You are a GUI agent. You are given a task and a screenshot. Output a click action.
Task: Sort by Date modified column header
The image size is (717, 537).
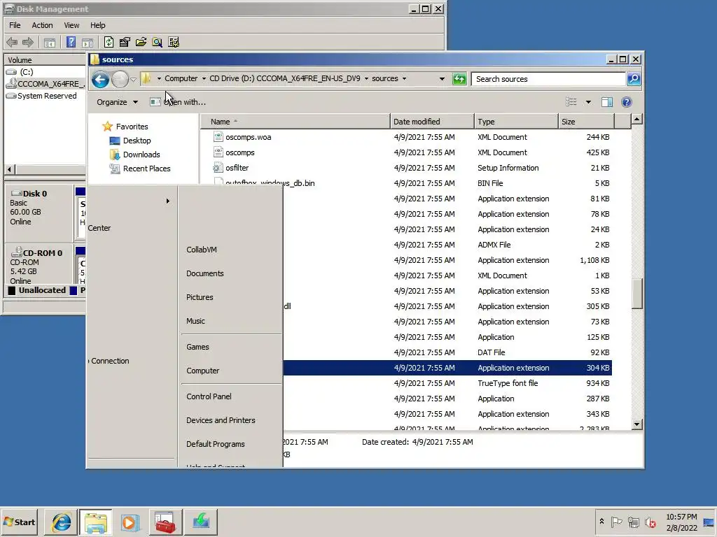(x=433, y=122)
